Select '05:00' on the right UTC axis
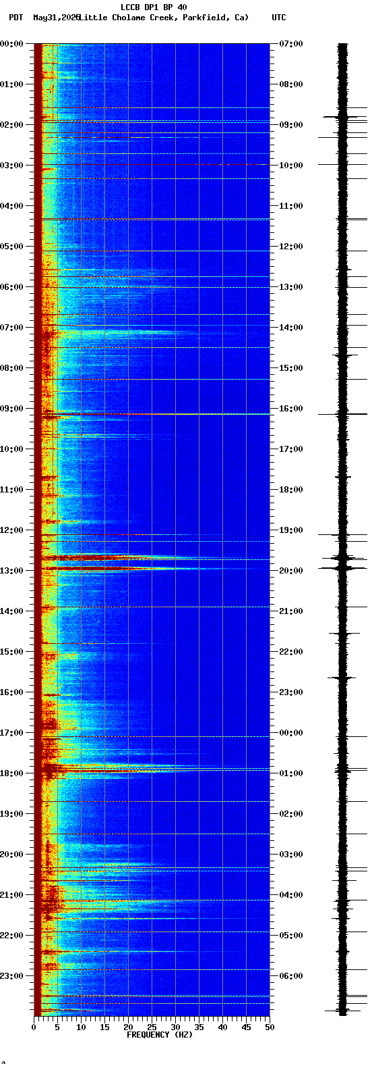 [x=291, y=936]
